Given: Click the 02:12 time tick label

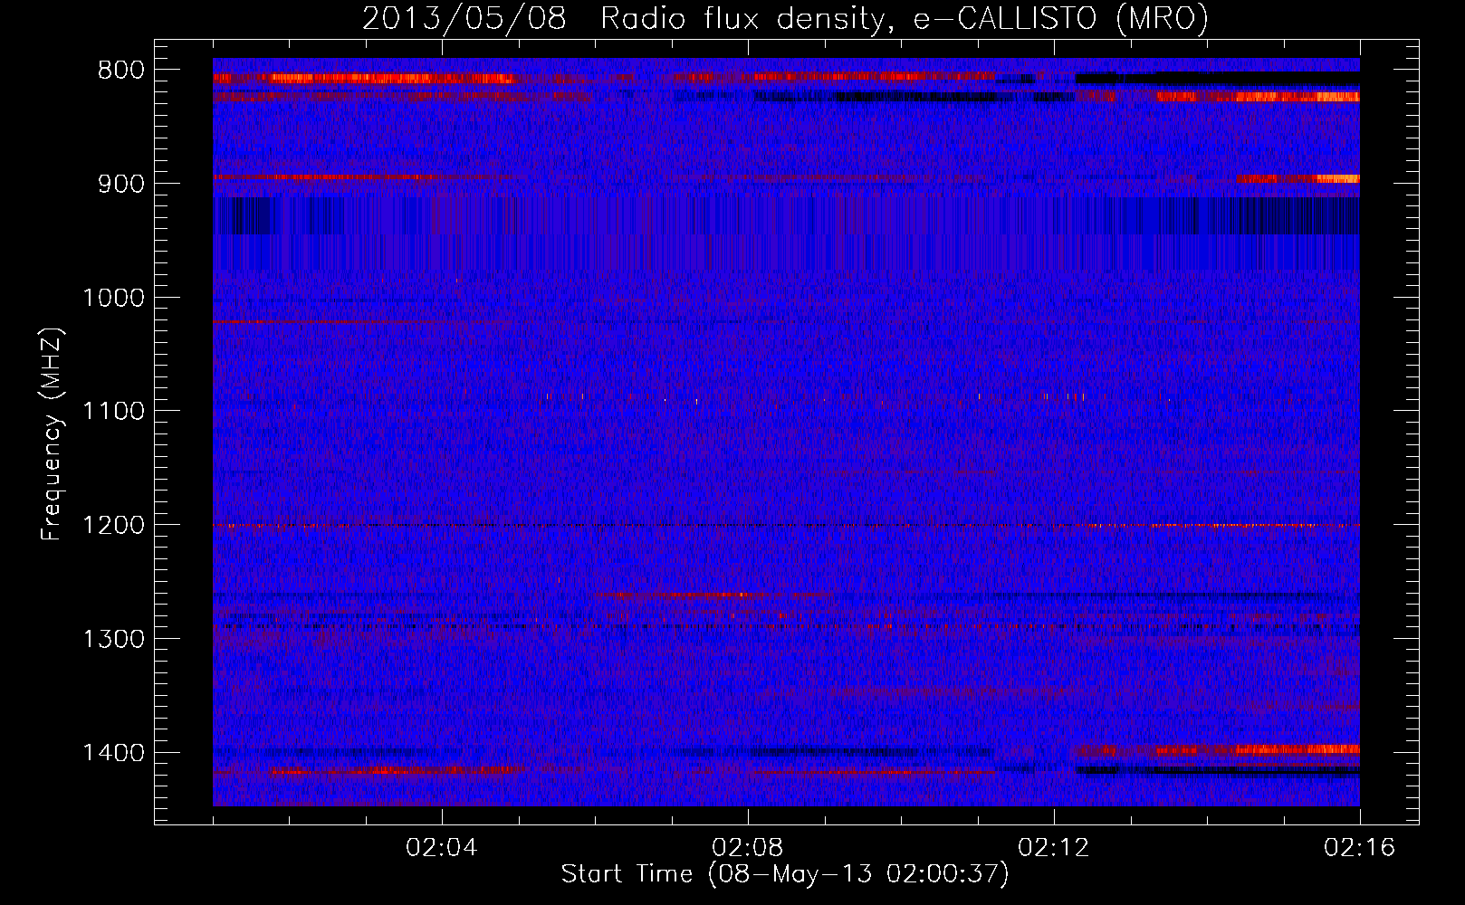Looking at the screenshot, I should coord(1054,848).
